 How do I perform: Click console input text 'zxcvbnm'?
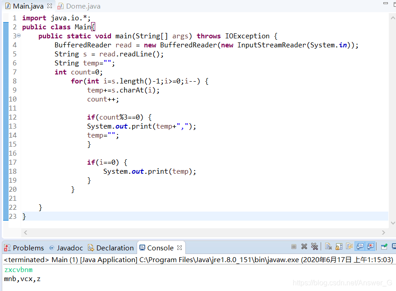(18, 270)
